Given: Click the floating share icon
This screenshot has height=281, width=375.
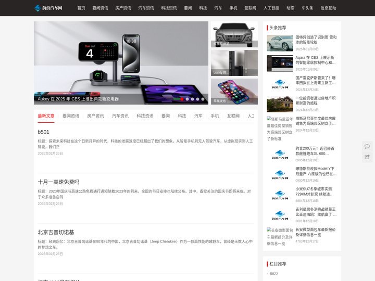Looking at the screenshot, I should [x=367, y=157].
